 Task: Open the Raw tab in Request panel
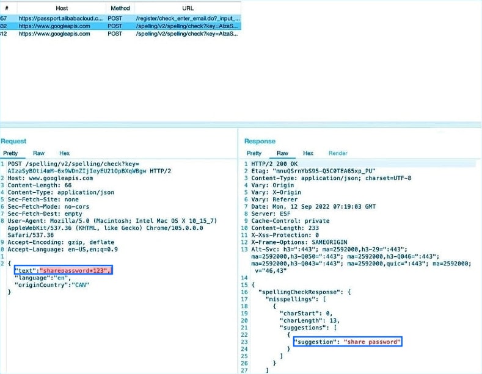[x=38, y=153]
